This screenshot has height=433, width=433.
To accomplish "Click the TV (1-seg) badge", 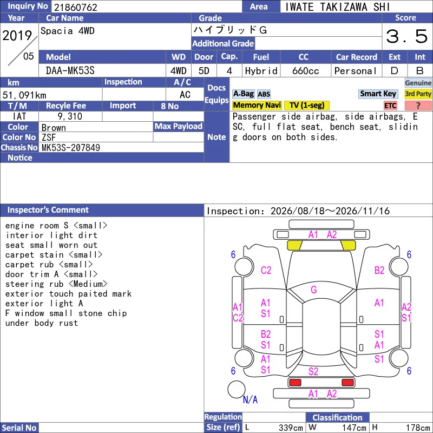I will (x=307, y=105).
